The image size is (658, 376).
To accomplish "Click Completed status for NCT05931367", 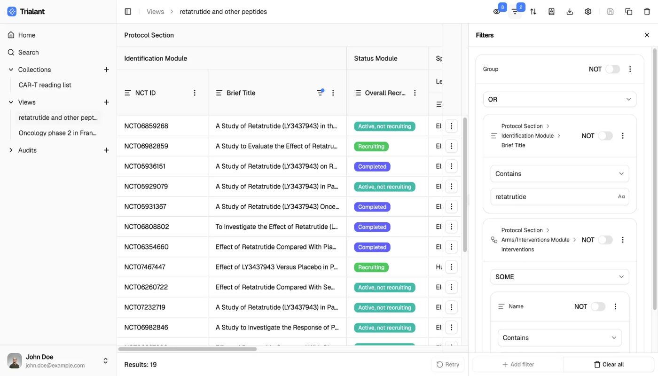I will [372, 207].
